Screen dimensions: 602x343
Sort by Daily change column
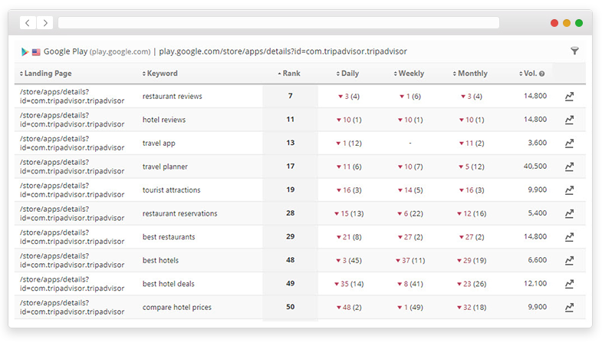347,74
